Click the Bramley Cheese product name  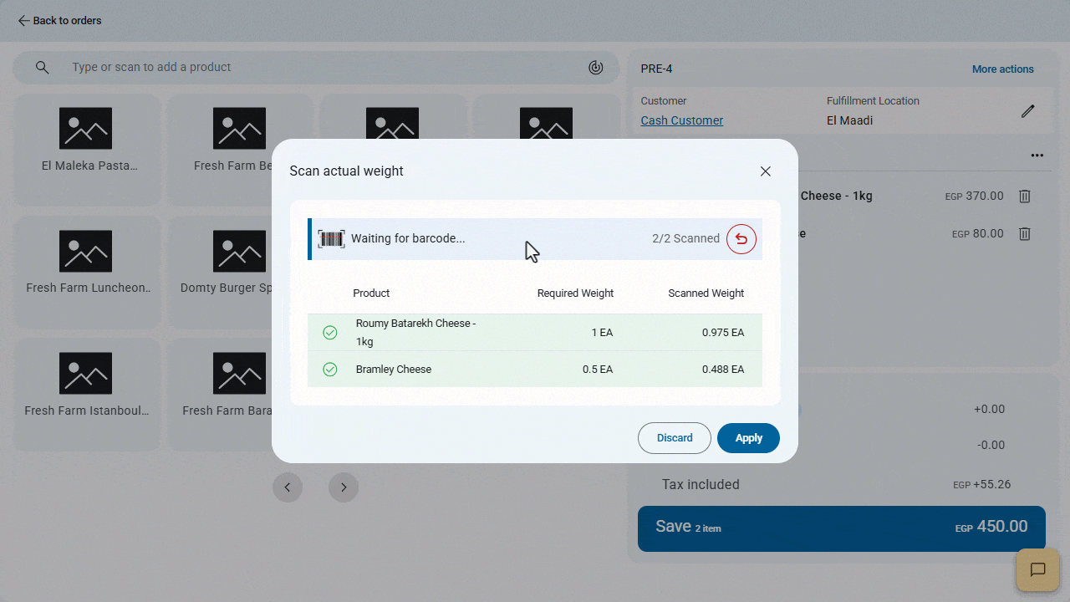[x=394, y=370]
